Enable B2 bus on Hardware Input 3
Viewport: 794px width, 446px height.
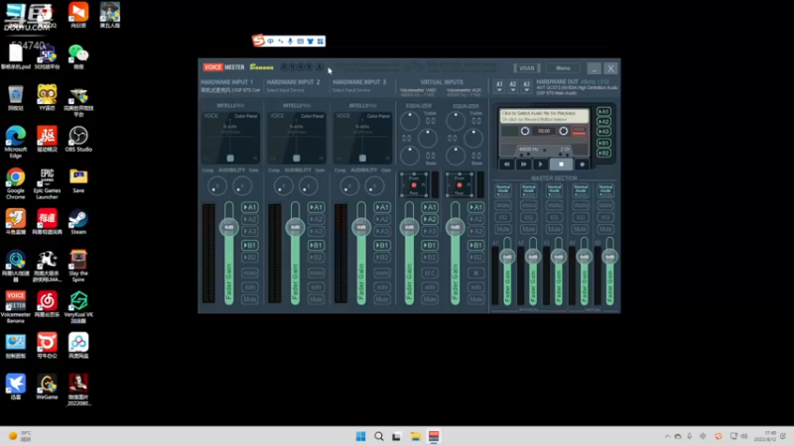(382, 258)
